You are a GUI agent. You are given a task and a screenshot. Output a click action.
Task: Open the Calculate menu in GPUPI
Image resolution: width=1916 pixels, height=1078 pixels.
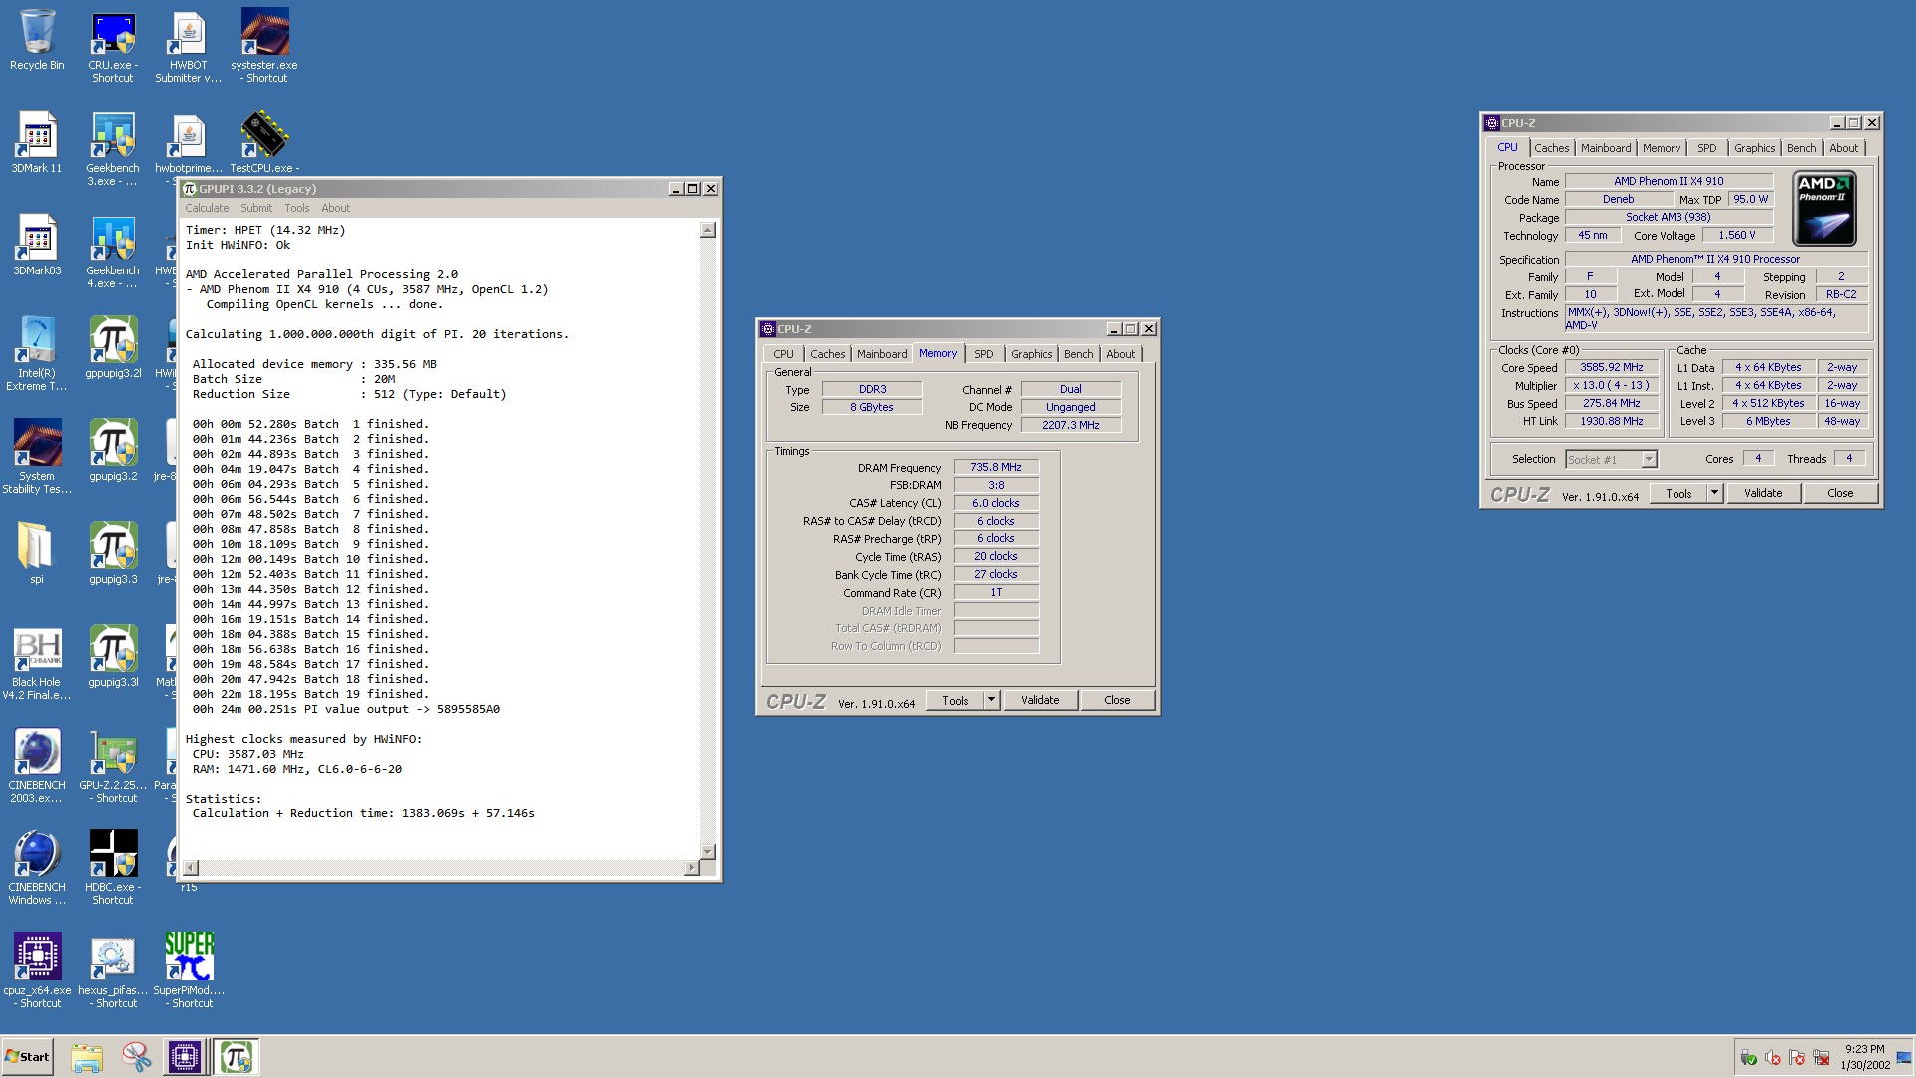207,208
